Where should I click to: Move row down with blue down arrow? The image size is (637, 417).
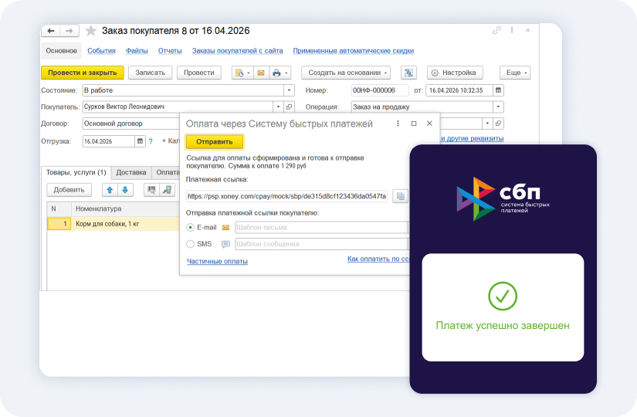point(125,190)
